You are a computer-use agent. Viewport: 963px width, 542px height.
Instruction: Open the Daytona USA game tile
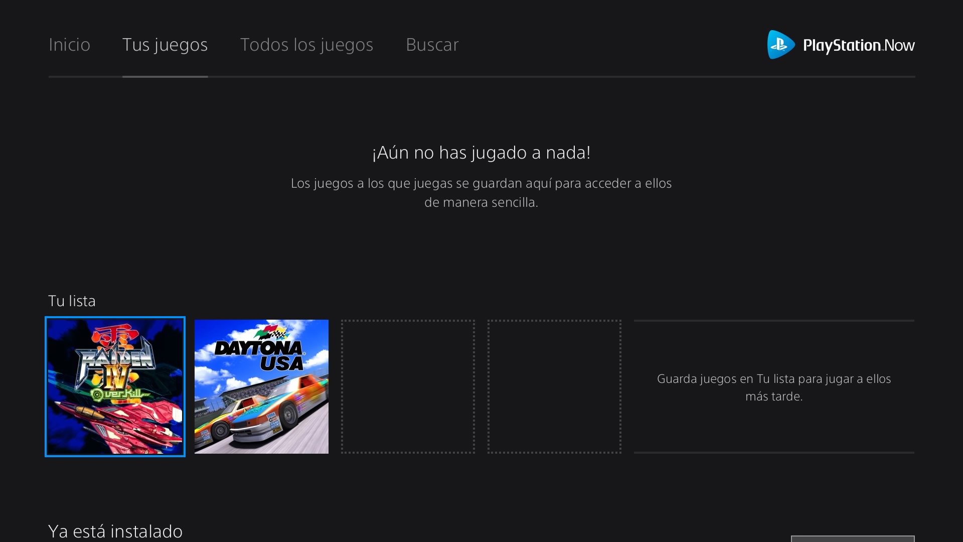[x=261, y=386]
